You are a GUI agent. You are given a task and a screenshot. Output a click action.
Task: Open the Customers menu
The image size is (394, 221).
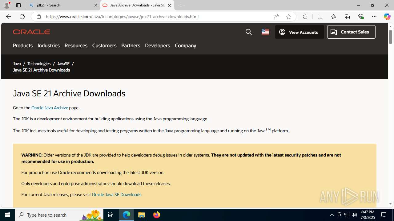coord(104,45)
